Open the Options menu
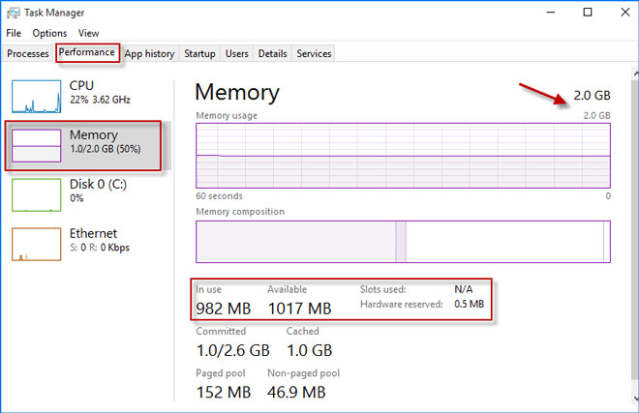Image resolution: width=639 pixels, height=413 pixels. pyautogui.click(x=49, y=33)
